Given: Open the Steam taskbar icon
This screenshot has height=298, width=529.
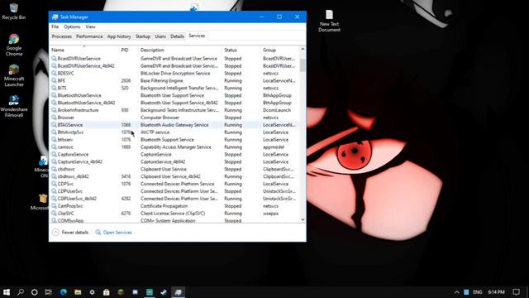Looking at the screenshot, I should pyautogui.click(x=164, y=292).
